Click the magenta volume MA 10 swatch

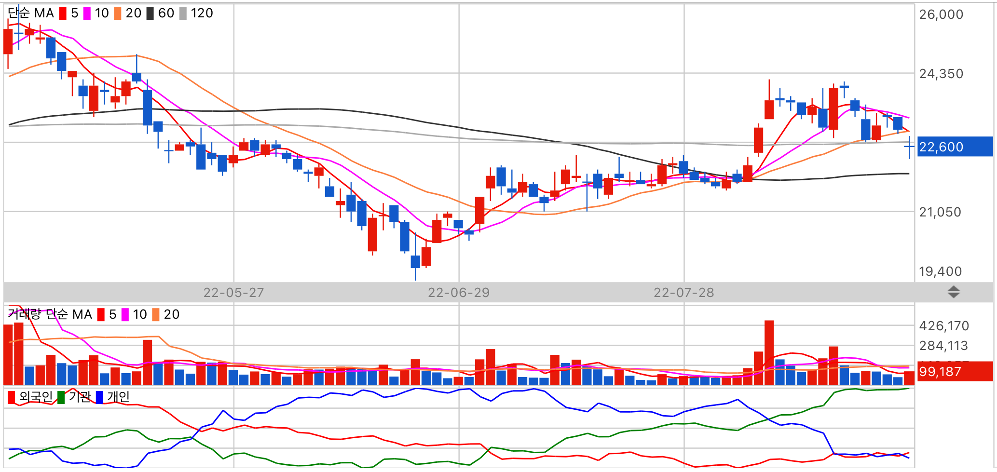pos(125,314)
